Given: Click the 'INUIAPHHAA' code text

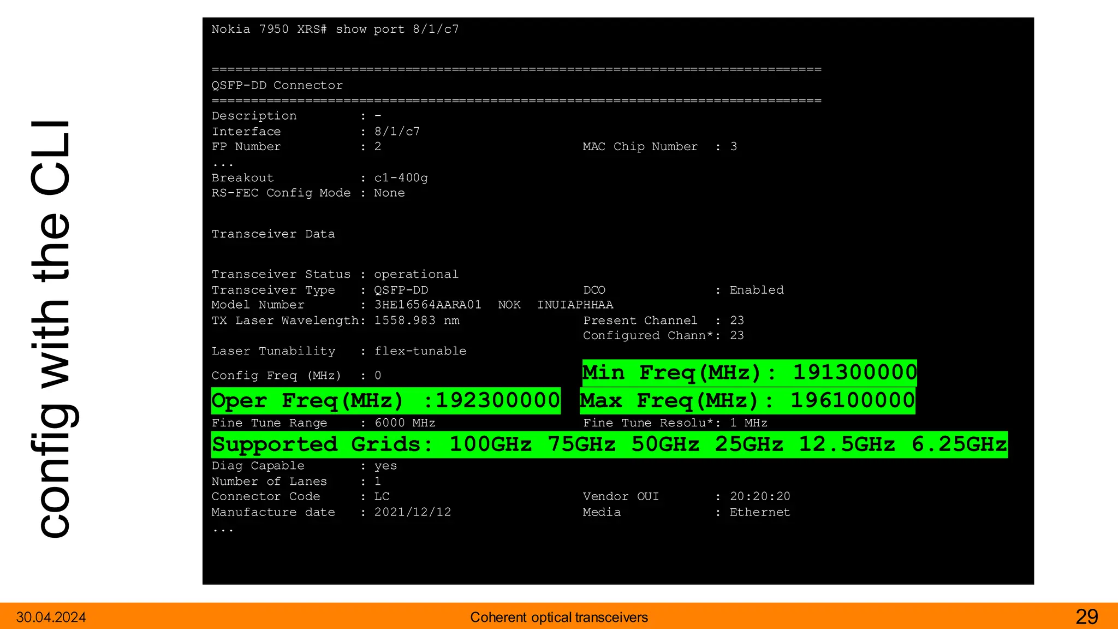Looking at the screenshot, I should (x=575, y=305).
